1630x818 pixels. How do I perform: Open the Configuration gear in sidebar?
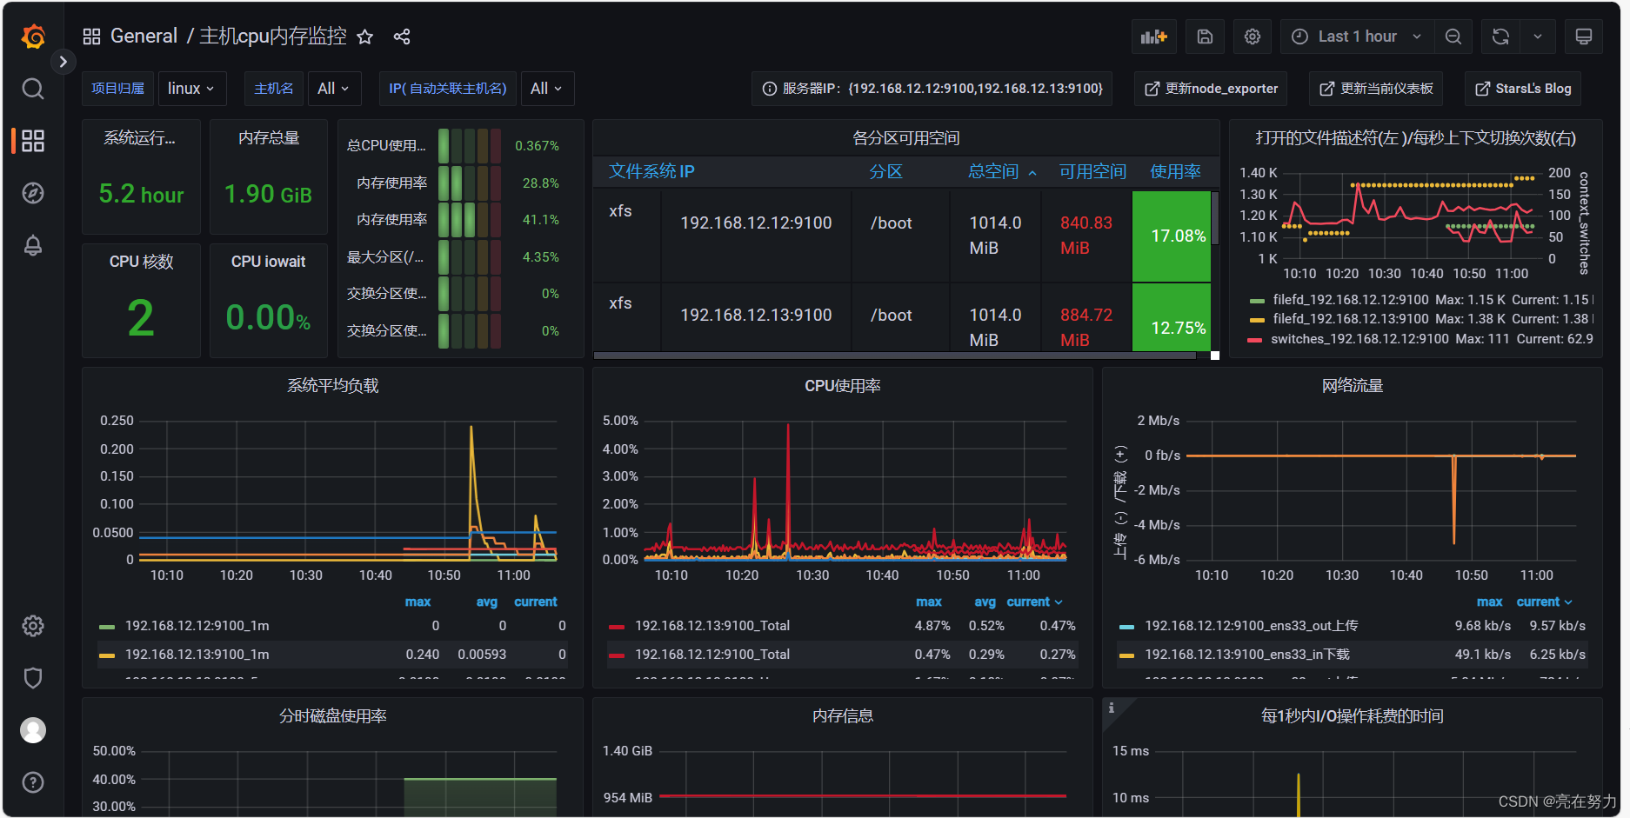pyautogui.click(x=33, y=626)
